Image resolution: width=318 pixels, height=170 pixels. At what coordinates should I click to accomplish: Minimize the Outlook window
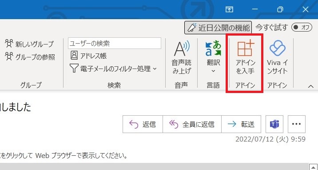tap(255, 9)
